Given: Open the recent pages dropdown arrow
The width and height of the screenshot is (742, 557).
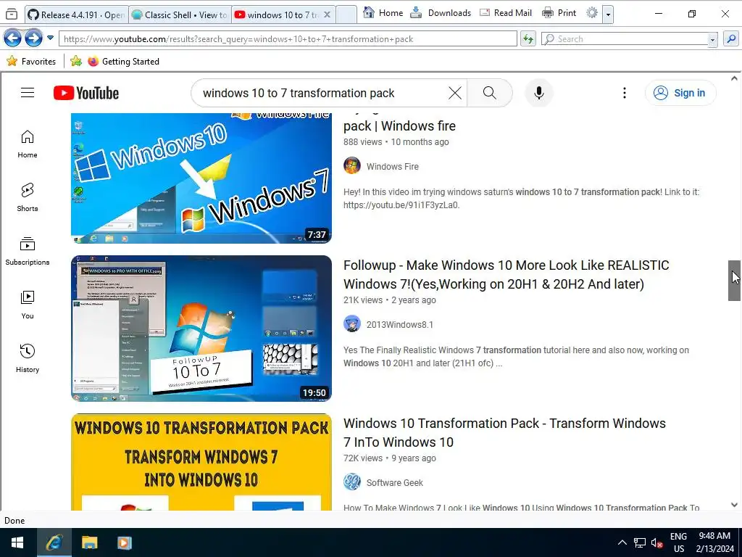Looking at the screenshot, I should 50,38.
